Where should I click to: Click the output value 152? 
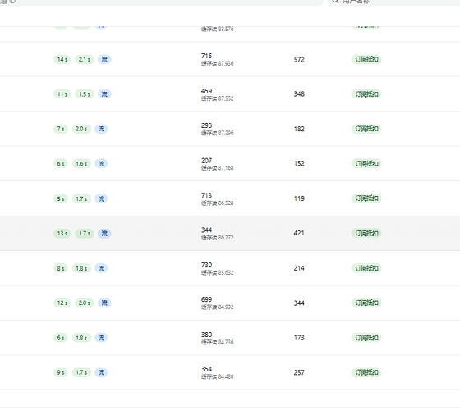pos(299,163)
